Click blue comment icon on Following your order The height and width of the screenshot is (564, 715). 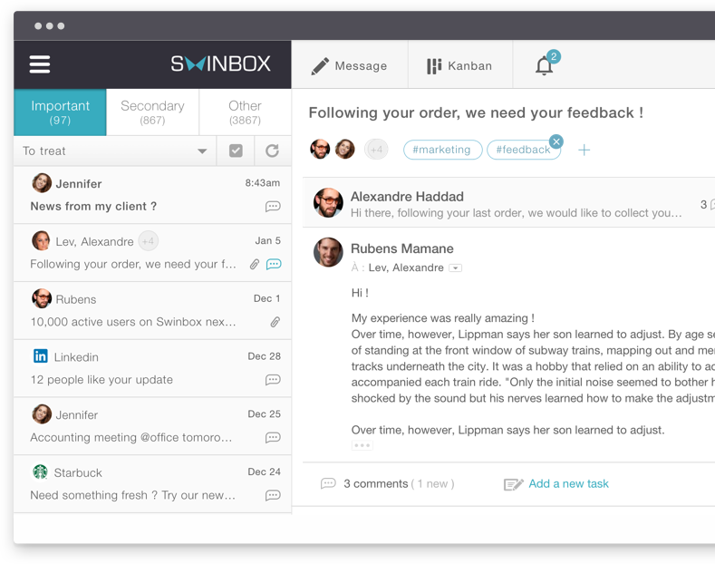[x=274, y=264]
